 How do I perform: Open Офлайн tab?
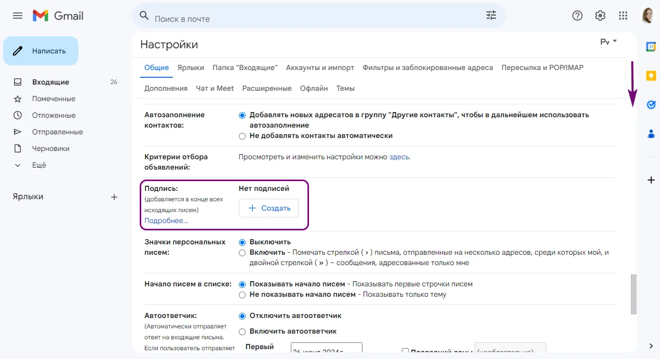(x=314, y=88)
